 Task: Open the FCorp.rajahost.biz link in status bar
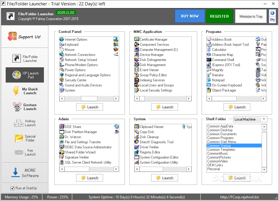click(x=240, y=197)
